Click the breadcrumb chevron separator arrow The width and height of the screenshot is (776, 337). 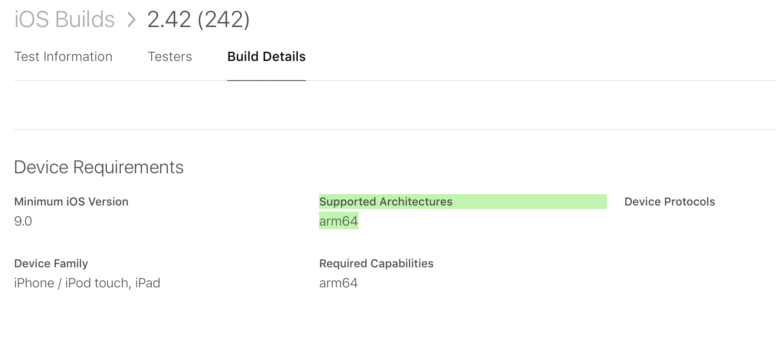point(131,20)
